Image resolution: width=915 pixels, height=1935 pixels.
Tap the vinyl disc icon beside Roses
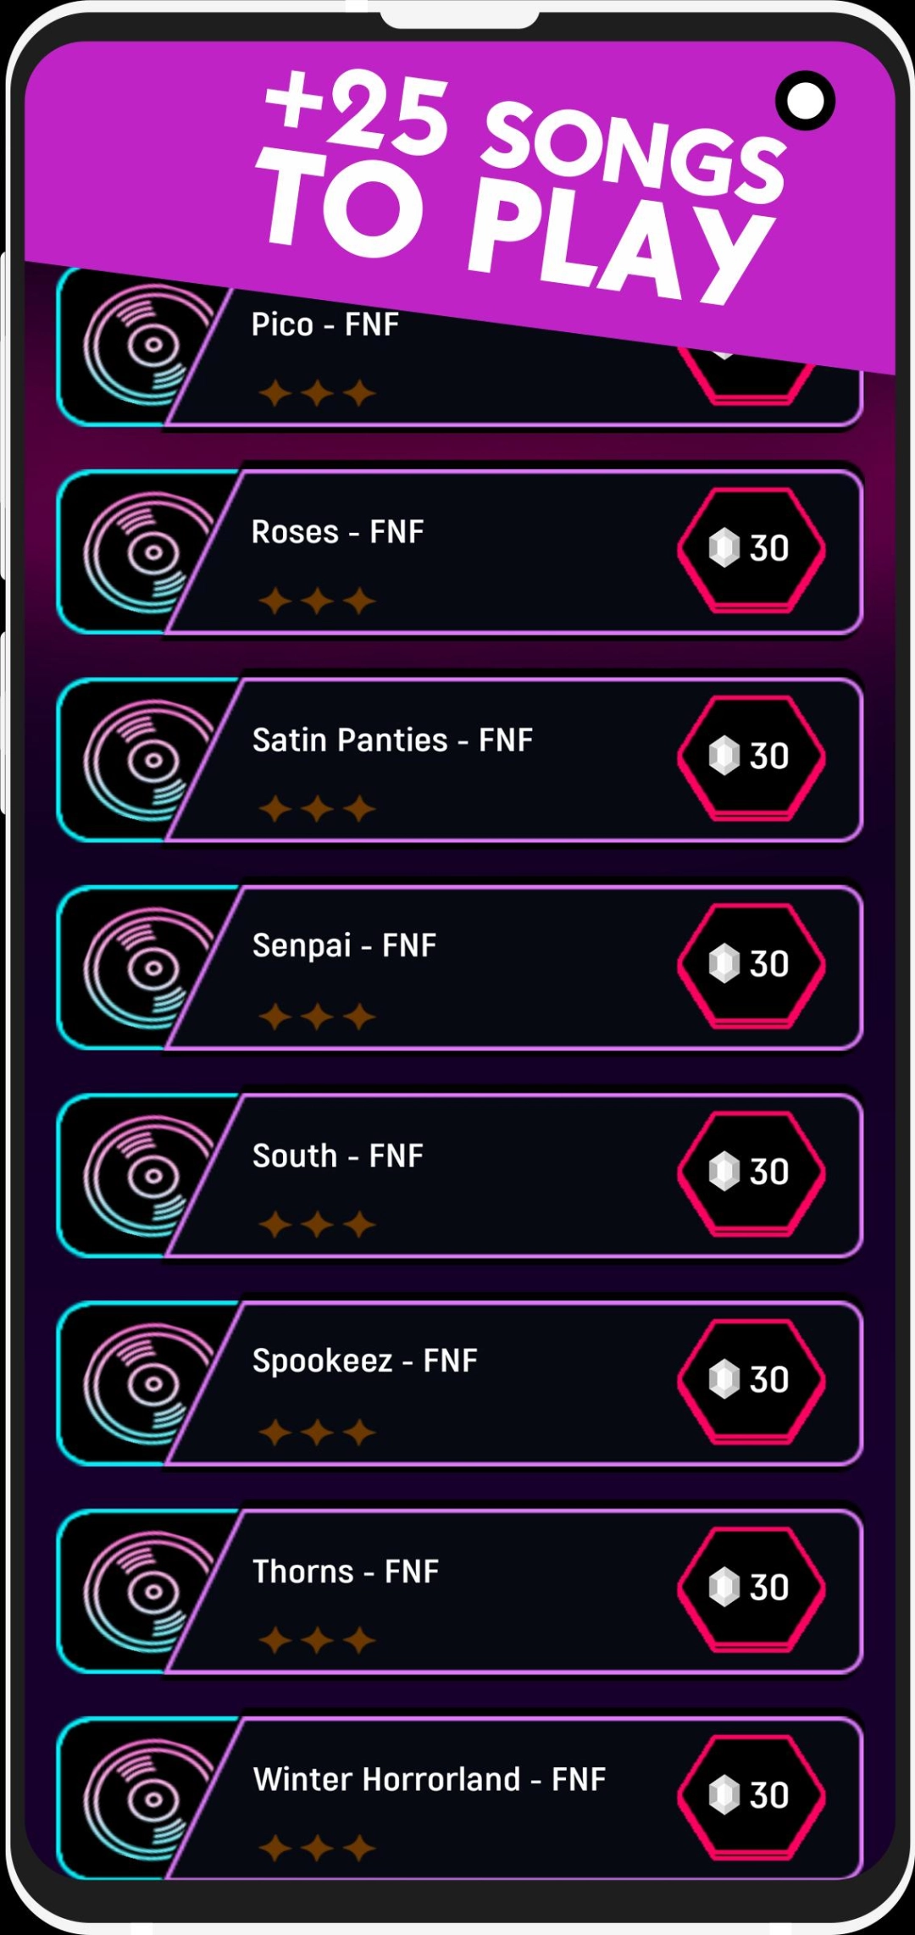pos(148,553)
